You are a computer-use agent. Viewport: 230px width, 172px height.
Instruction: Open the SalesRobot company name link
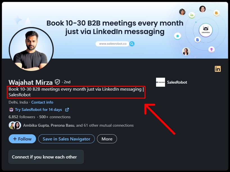(x=177, y=82)
